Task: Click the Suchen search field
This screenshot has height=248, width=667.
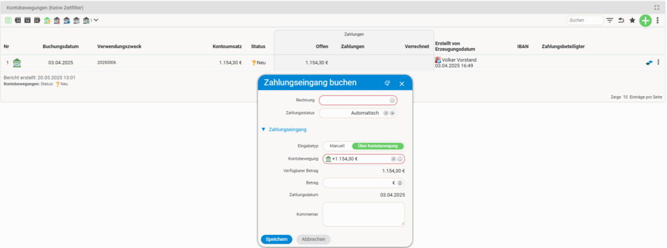Action: coord(585,20)
